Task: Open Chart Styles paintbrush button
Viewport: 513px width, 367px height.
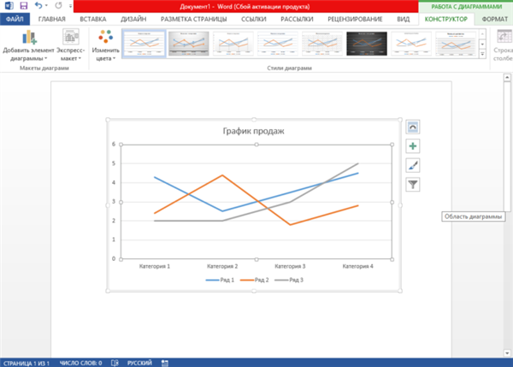Action: (413, 165)
